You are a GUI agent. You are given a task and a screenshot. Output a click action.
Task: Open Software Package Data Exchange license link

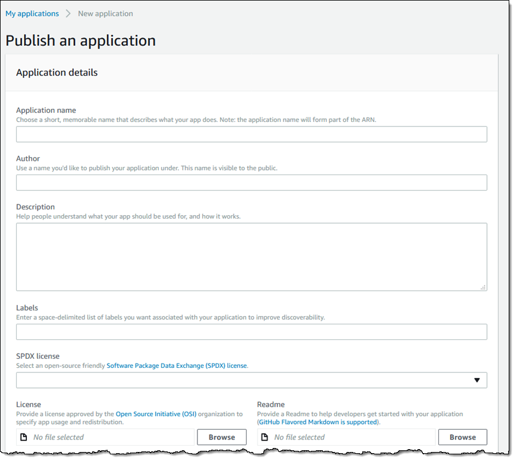pyautogui.click(x=177, y=366)
